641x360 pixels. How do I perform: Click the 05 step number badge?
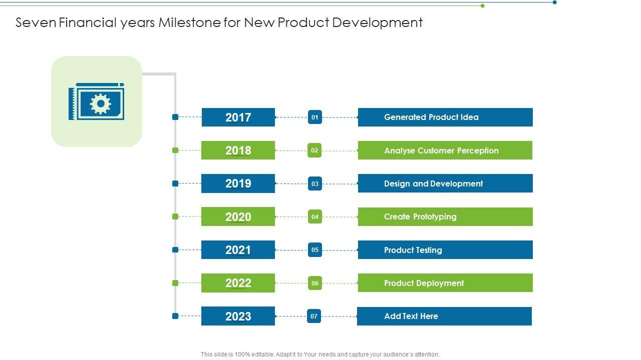314,250
